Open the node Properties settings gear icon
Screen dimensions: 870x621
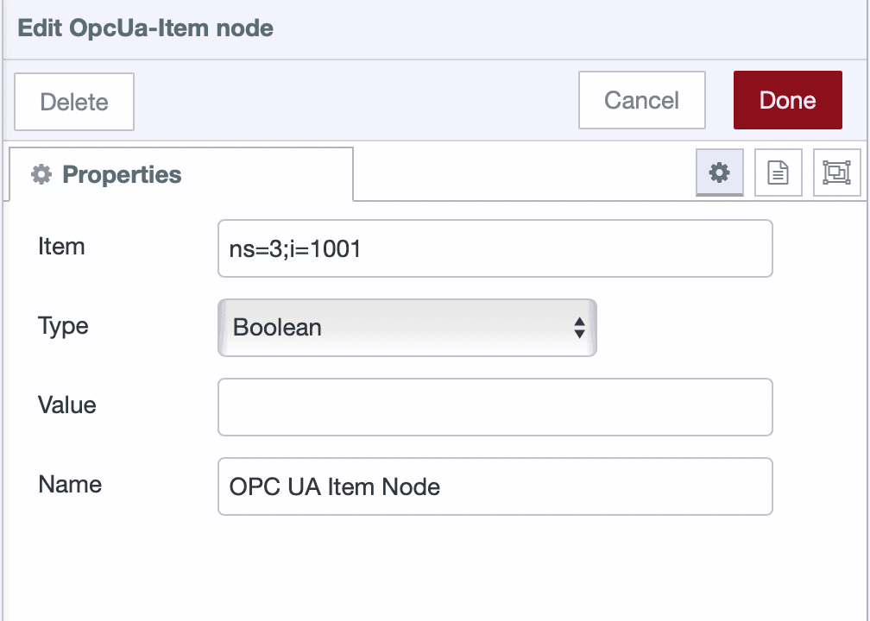[719, 172]
